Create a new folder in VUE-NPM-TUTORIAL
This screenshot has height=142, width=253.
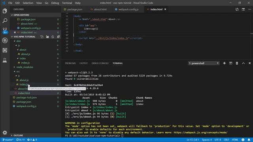click(47, 37)
